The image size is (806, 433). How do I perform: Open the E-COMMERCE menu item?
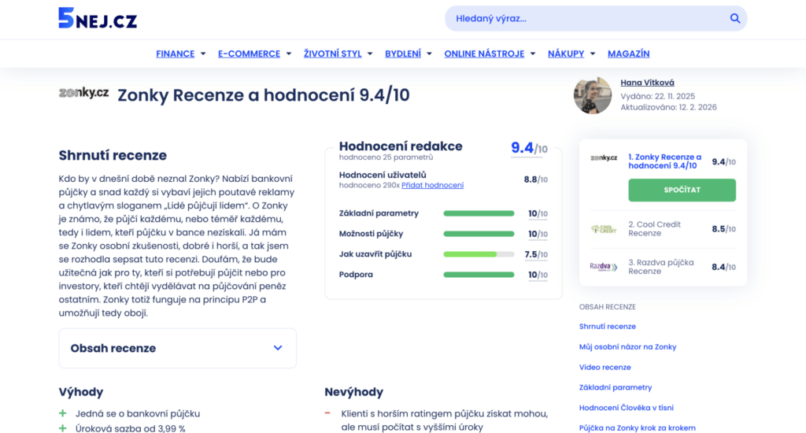[x=249, y=54]
